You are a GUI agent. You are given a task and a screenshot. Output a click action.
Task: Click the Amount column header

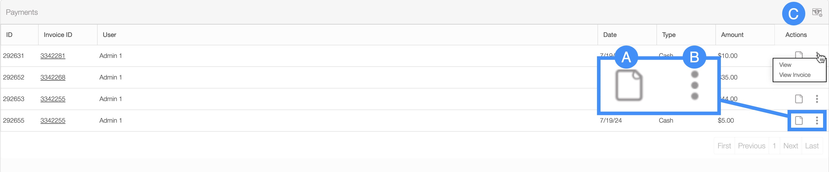(x=732, y=35)
